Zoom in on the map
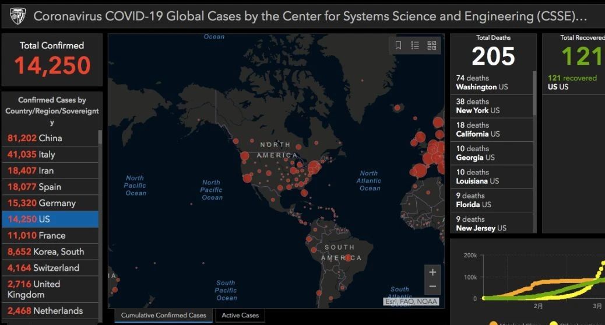605x325 pixels. pyautogui.click(x=432, y=272)
